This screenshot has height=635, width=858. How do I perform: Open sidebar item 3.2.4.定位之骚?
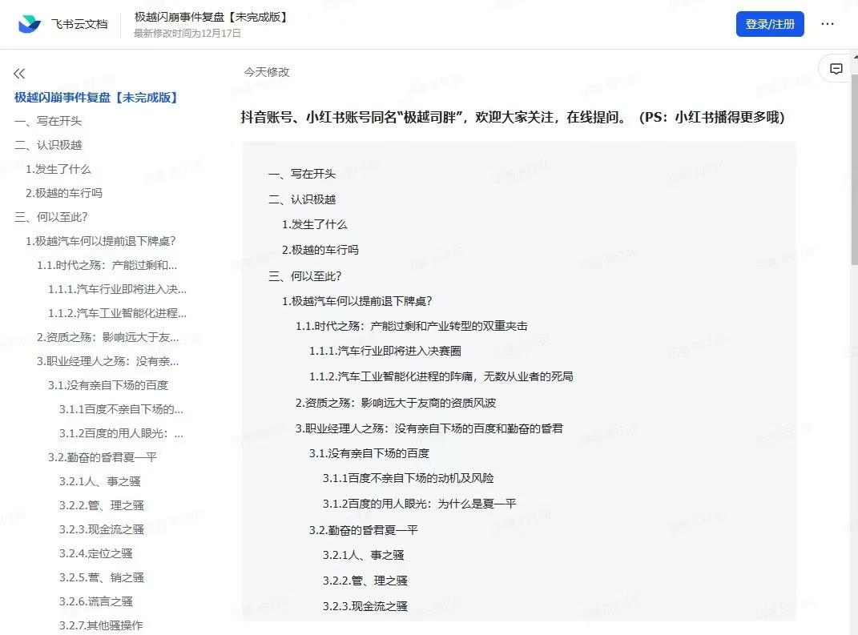pos(96,553)
